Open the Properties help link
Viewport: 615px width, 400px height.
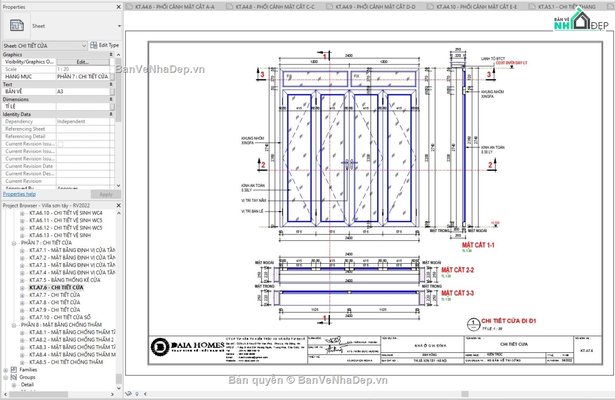pyautogui.click(x=19, y=194)
